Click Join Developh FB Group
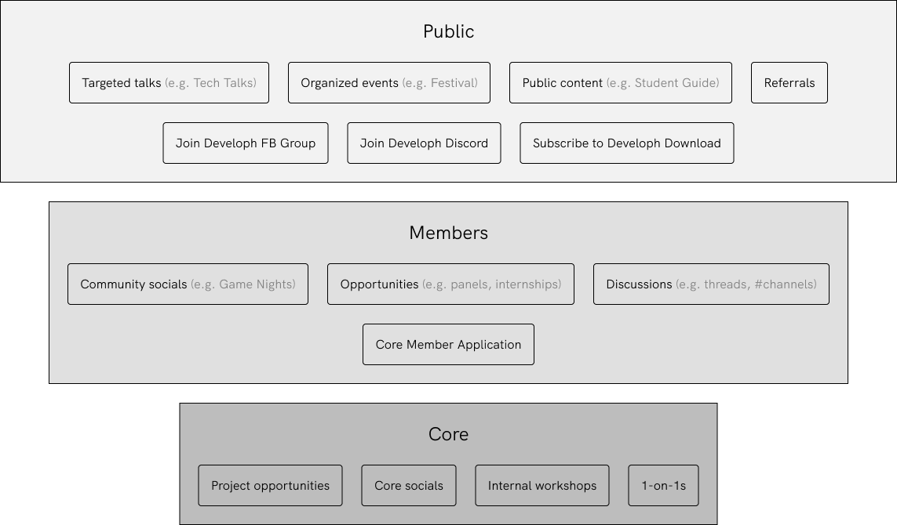Image resolution: width=897 pixels, height=525 pixels. pos(245,143)
